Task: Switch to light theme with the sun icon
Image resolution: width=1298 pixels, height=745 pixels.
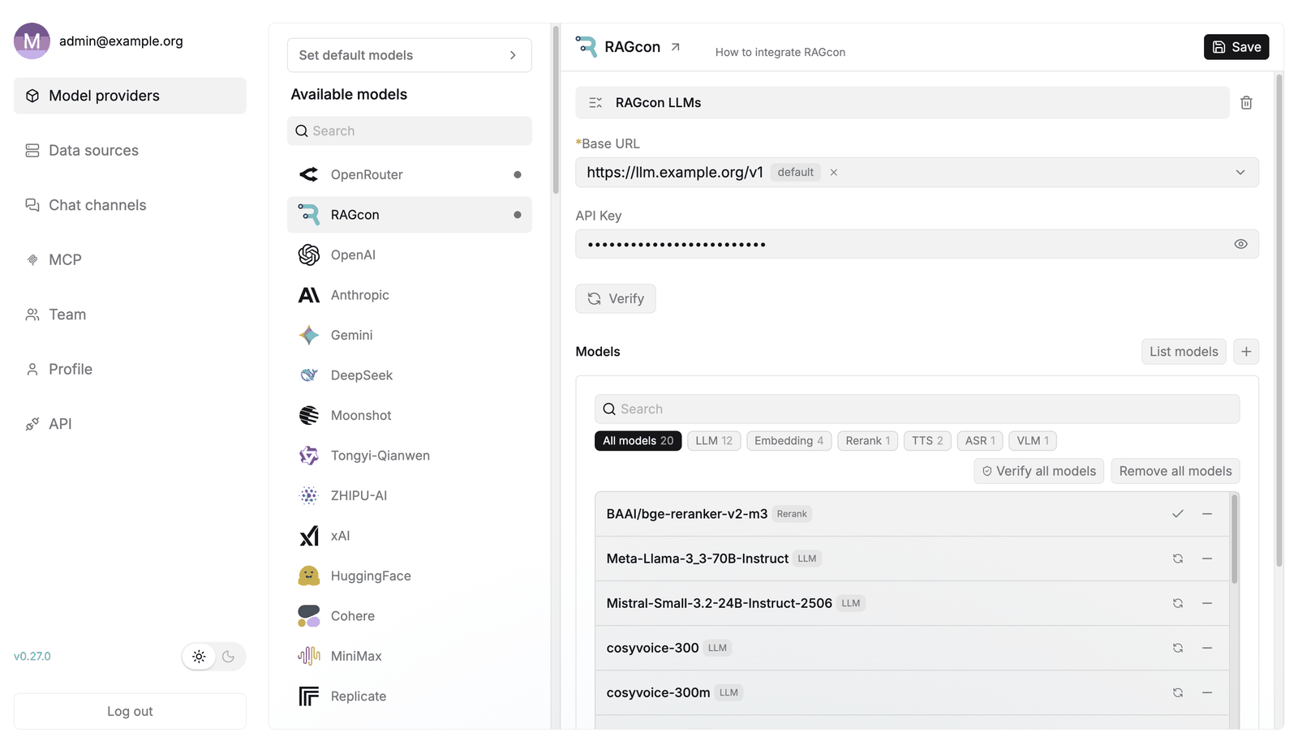Action: click(x=199, y=657)
